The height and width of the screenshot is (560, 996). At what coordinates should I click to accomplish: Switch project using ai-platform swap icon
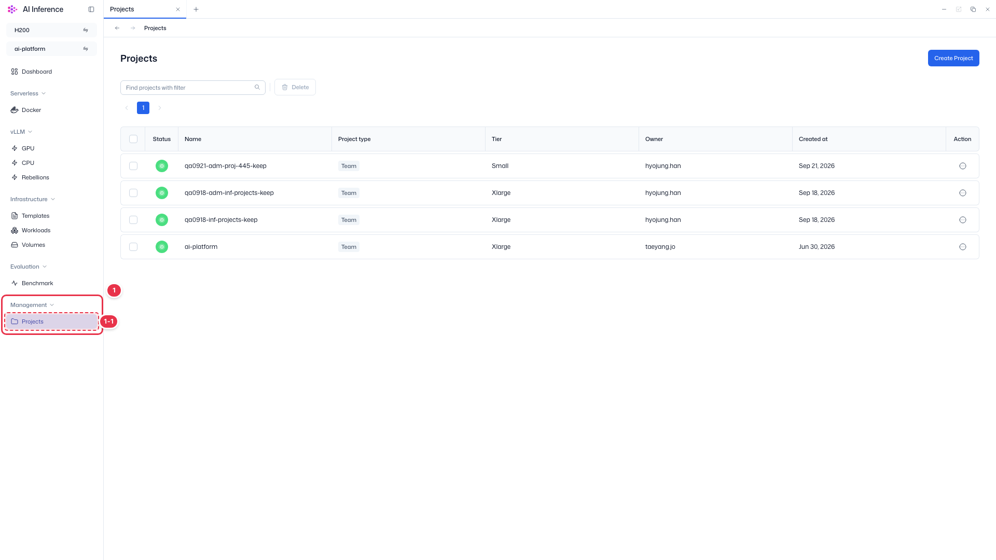86,49
